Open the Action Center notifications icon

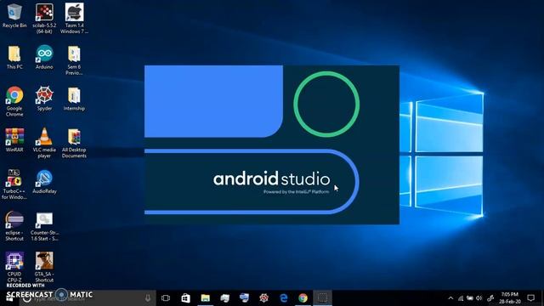click(x=530, y=297)
